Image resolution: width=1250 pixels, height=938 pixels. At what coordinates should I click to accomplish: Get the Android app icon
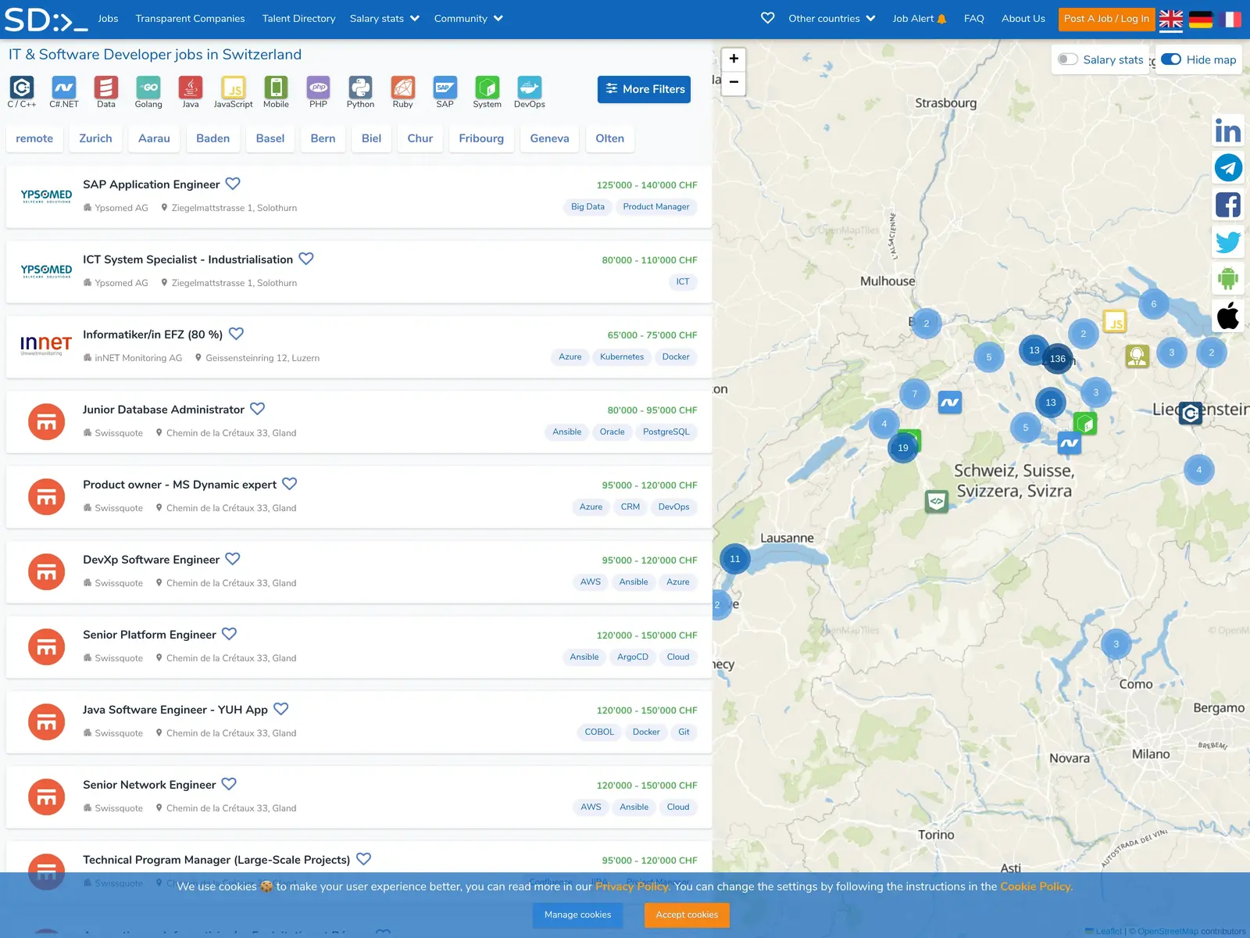(1228, 278)
